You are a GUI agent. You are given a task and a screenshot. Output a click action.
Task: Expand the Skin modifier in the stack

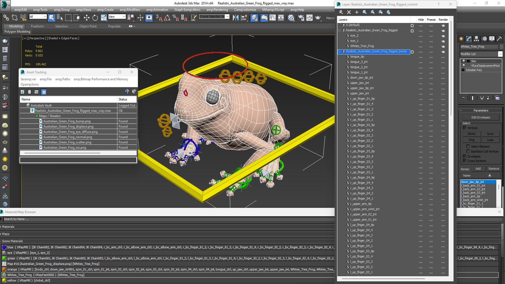468,61
